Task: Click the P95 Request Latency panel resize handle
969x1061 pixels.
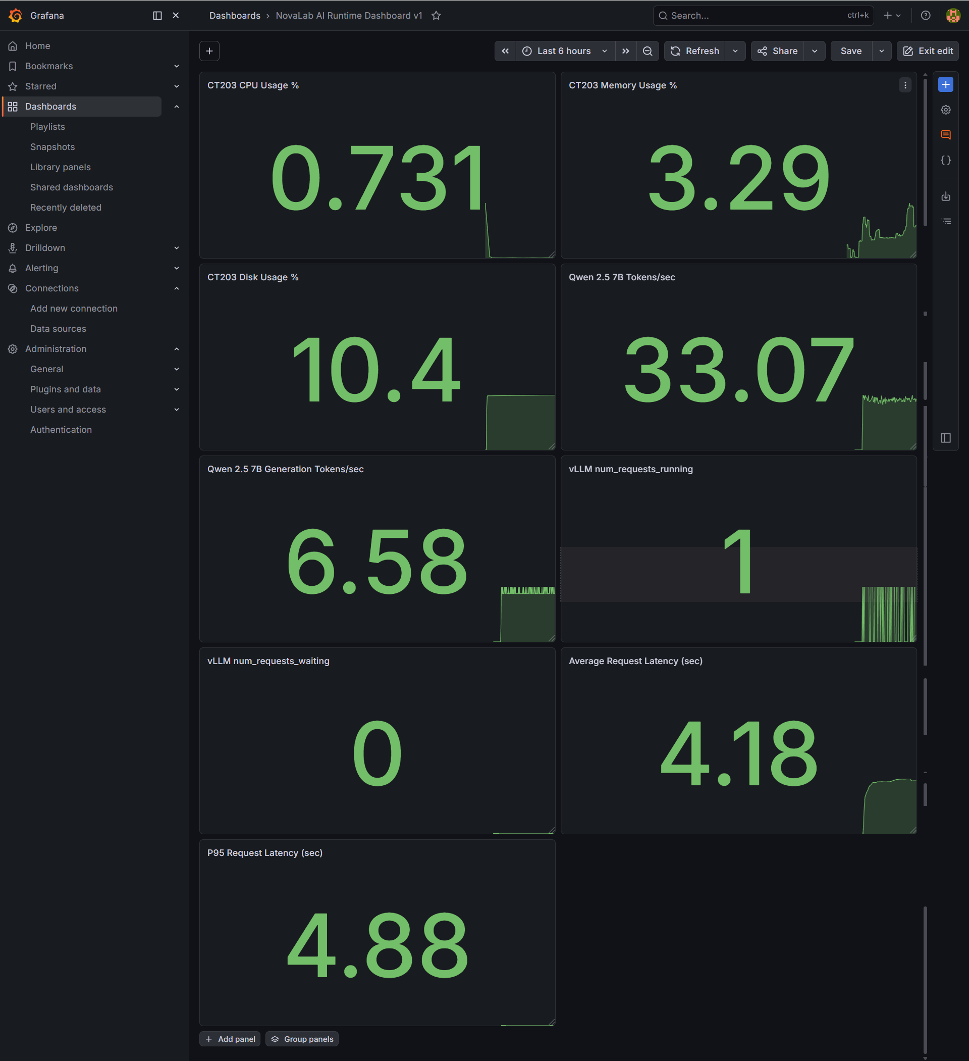Action: click(551, 1022)
